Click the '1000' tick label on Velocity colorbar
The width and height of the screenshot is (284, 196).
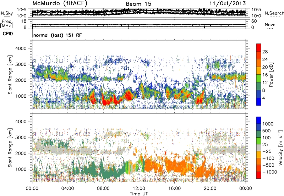point(268,124)
